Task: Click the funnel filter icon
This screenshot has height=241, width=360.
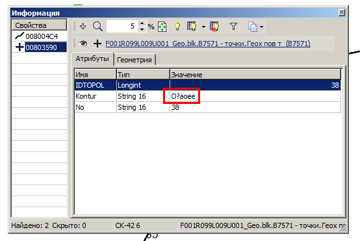Action: [233, 27]
